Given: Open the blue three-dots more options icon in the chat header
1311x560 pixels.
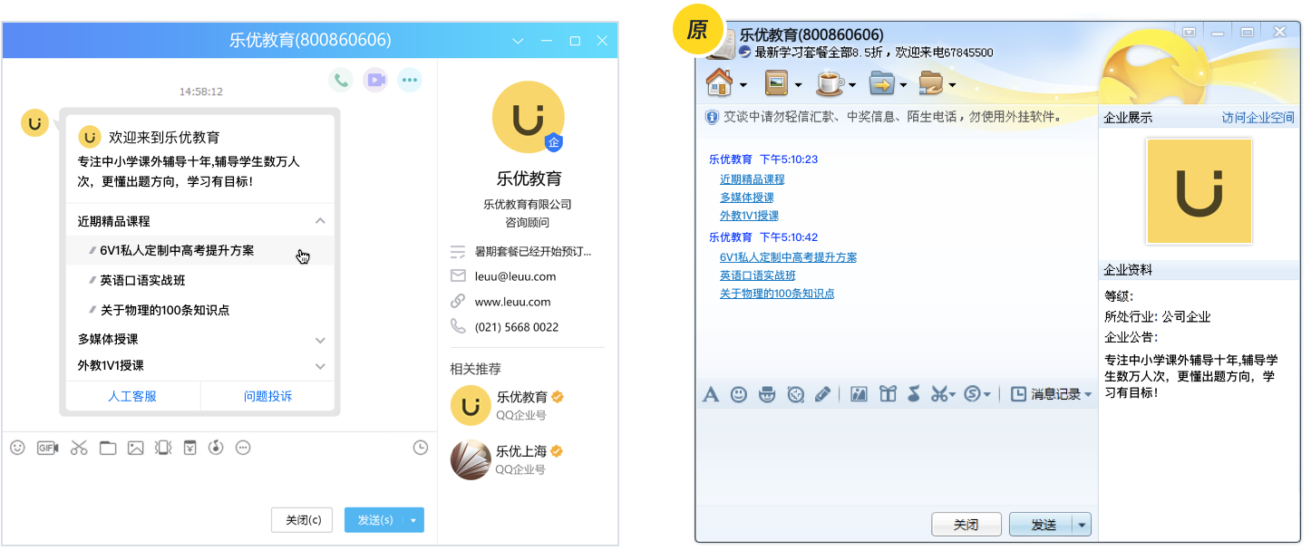Looking at the screenshot, I should pos(410,80).
